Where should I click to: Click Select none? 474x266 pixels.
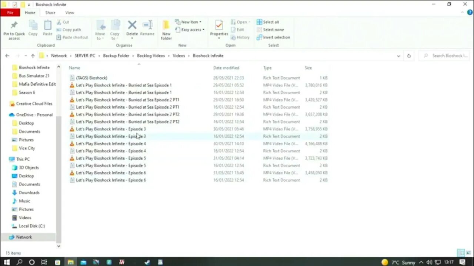click(270, 30)
